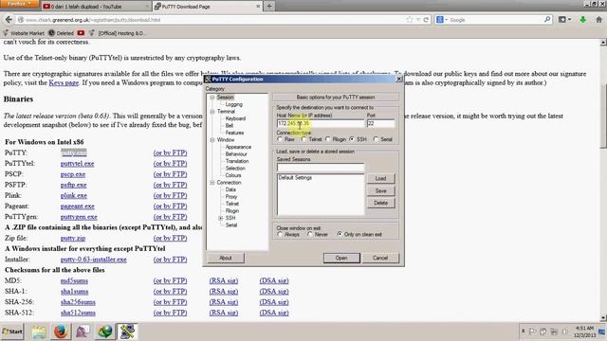
Task: Click the bookmark star icon in address bar
Action: (410, 20)
